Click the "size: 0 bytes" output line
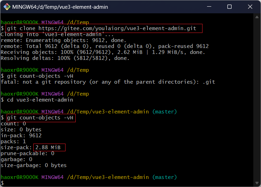Screen dimensions: 261x187 click(21, 130)
